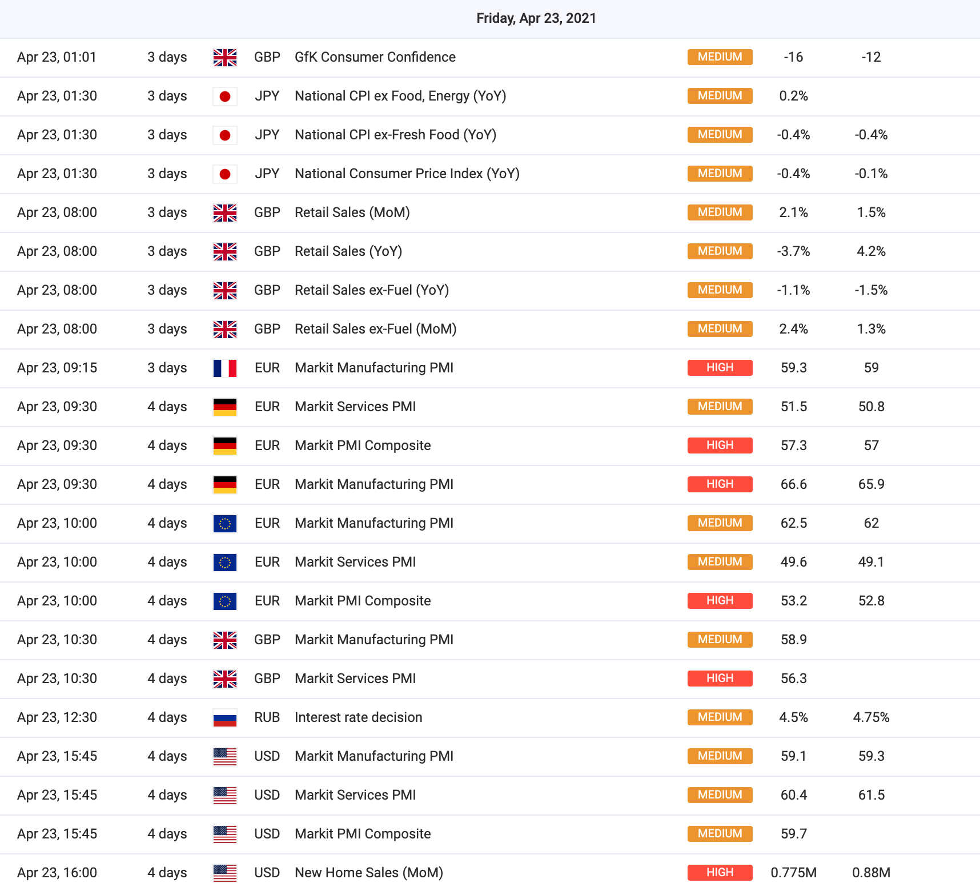
Task: Click the 'Apr 23, 09:15' timestamp
Action: [x=57, y=368]
